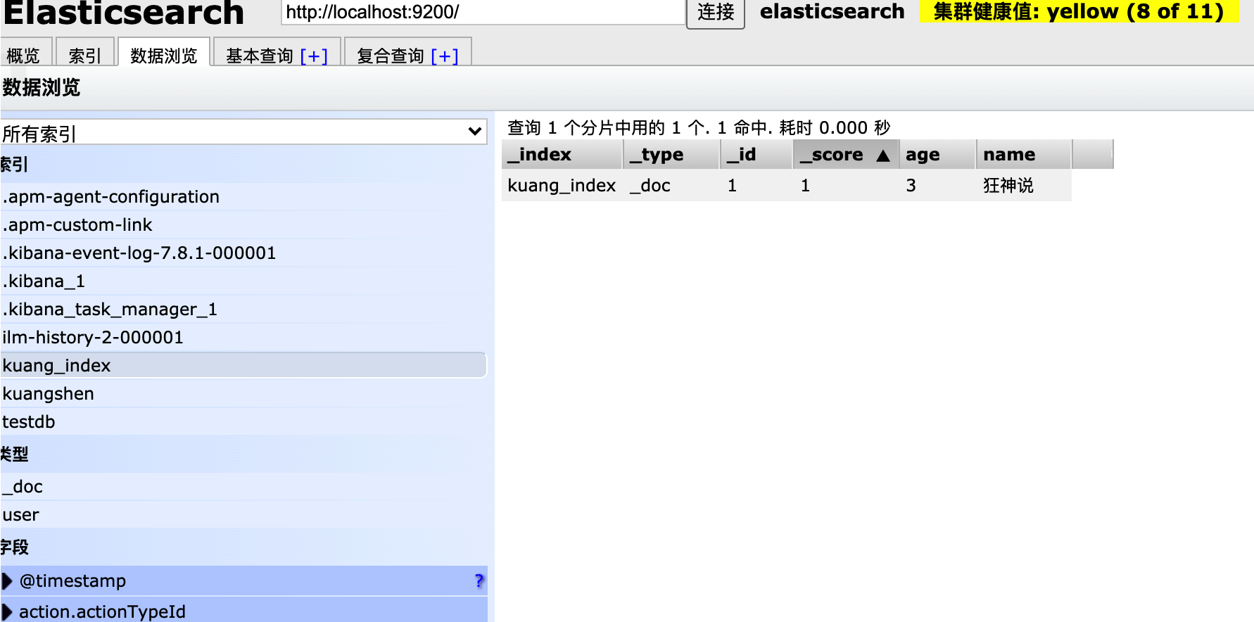1254x622 pixels.
Task: Click the Elasticsearch title heading
Action: coord(124,12)
